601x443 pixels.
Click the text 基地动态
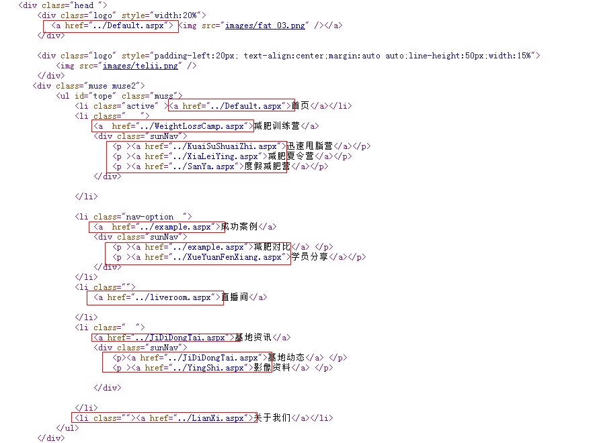(286, 357)
